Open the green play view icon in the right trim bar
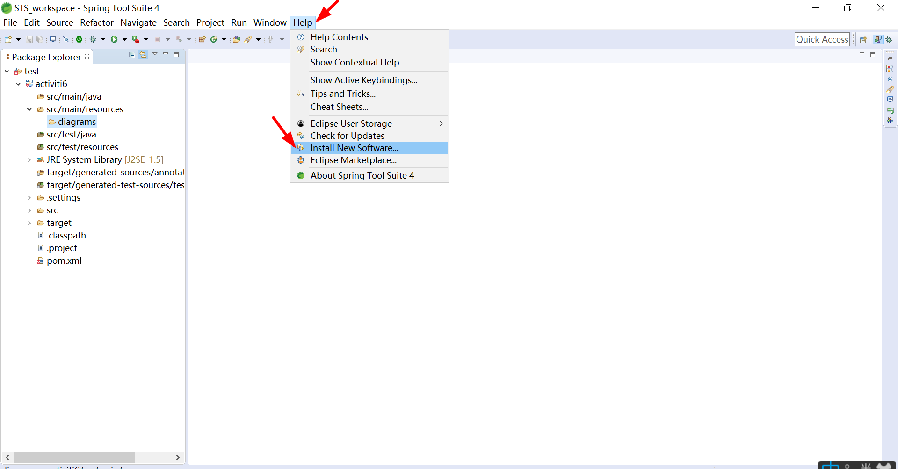Screen dimensions: 898x469 coord(890,110)
